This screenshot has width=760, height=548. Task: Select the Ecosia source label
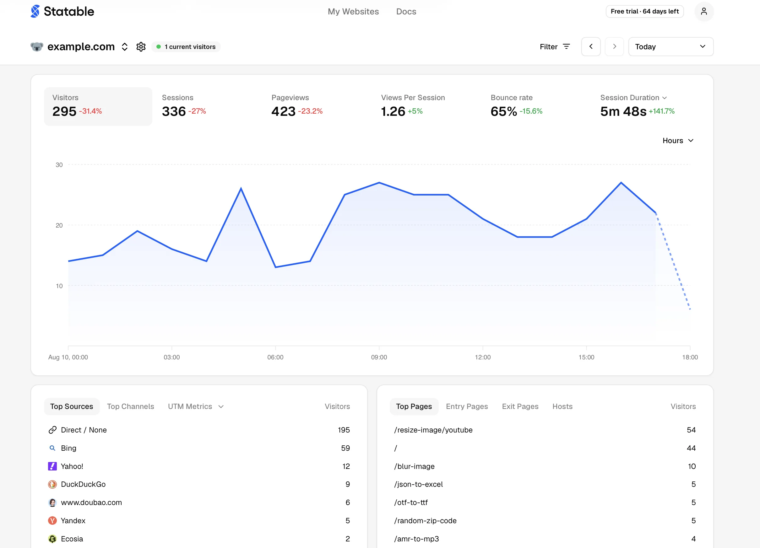tap(72, 539)
